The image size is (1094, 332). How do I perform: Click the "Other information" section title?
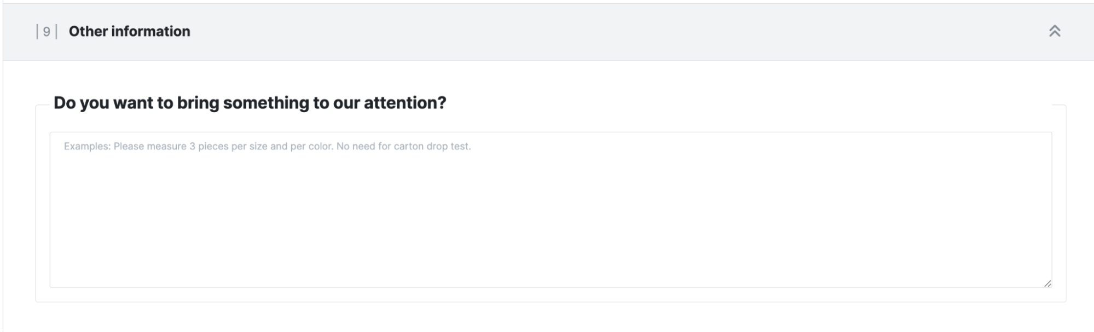click(x=129, y=31)
